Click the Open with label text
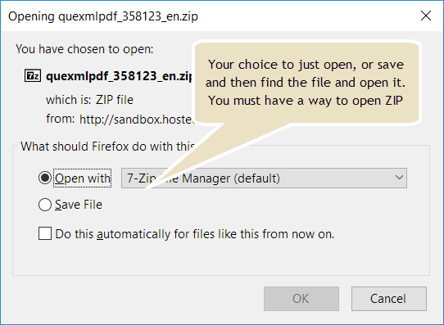Viewport: 444px width, 325px height. [x=83, y=178]
